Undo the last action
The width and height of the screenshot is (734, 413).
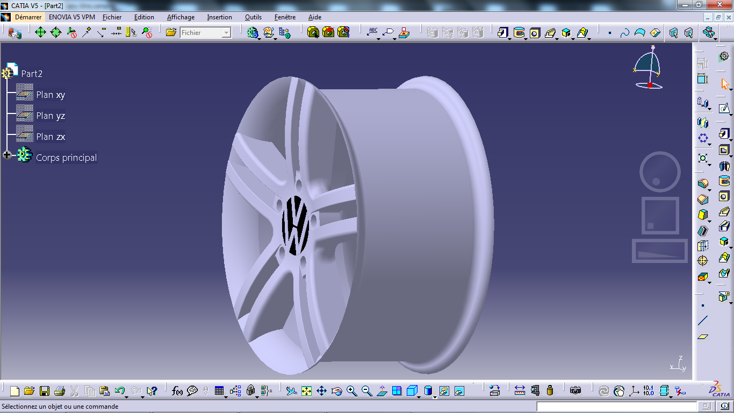click(119, 391)
